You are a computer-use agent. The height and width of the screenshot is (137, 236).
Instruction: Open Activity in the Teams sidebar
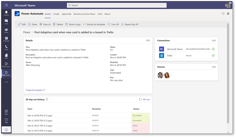point(6,13)
